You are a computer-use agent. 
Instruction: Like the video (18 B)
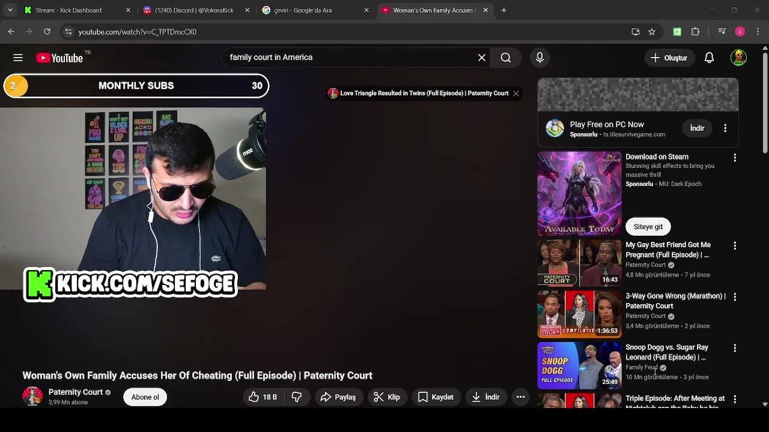(x=263, y=397)
